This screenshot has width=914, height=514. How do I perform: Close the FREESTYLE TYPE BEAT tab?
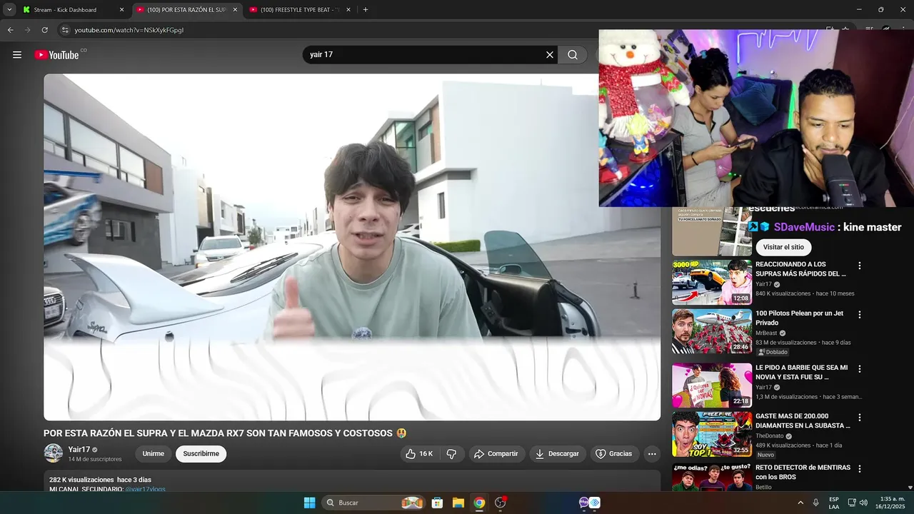[x=348, y=10]
